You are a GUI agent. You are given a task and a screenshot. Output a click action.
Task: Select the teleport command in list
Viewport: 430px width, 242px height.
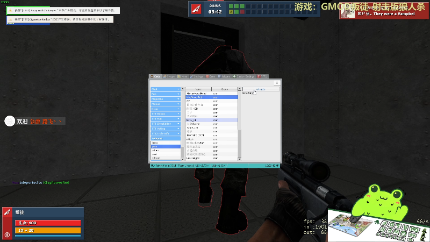[x=166, y=158]
